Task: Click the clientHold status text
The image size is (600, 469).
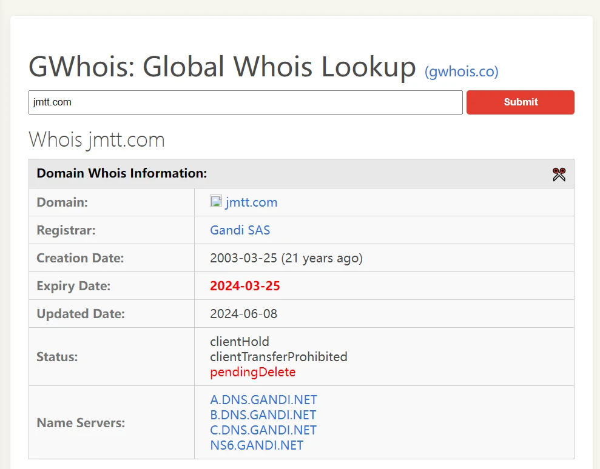Action: 239,342
